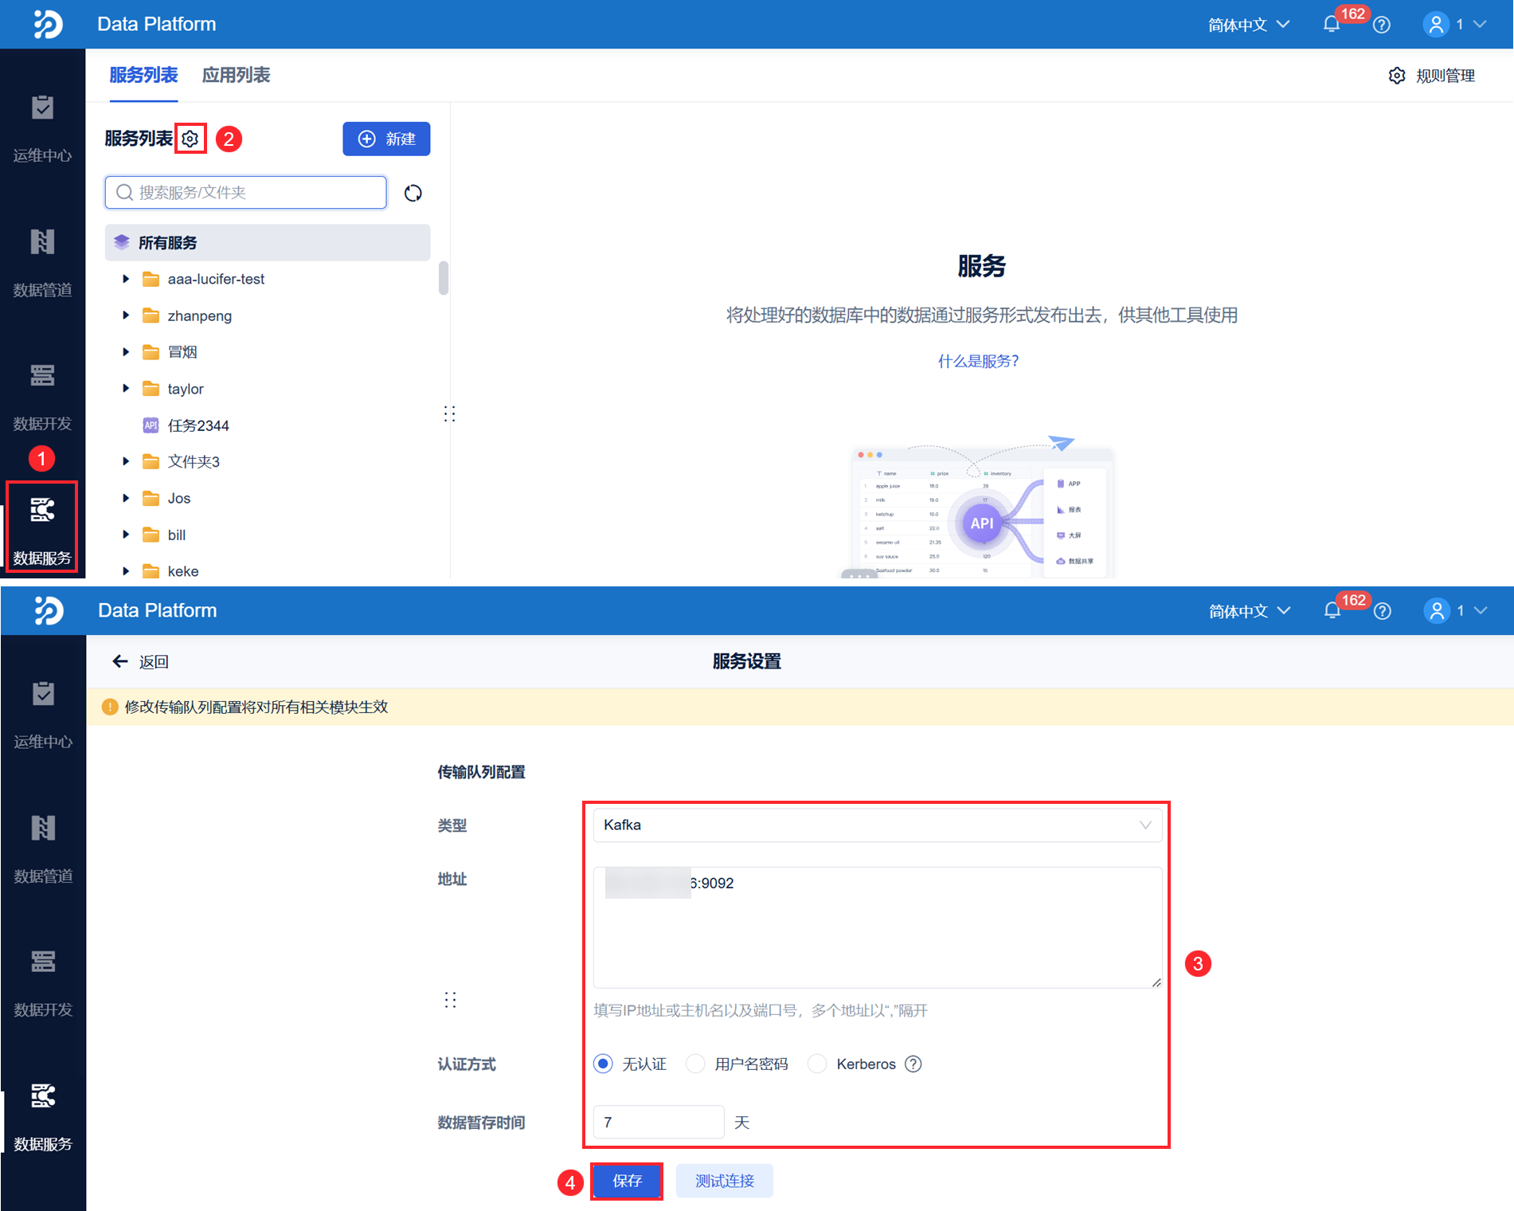Click the service search input field
Image resolution: width=1514 pixels, height=1211 pixels.
[245, 192]
